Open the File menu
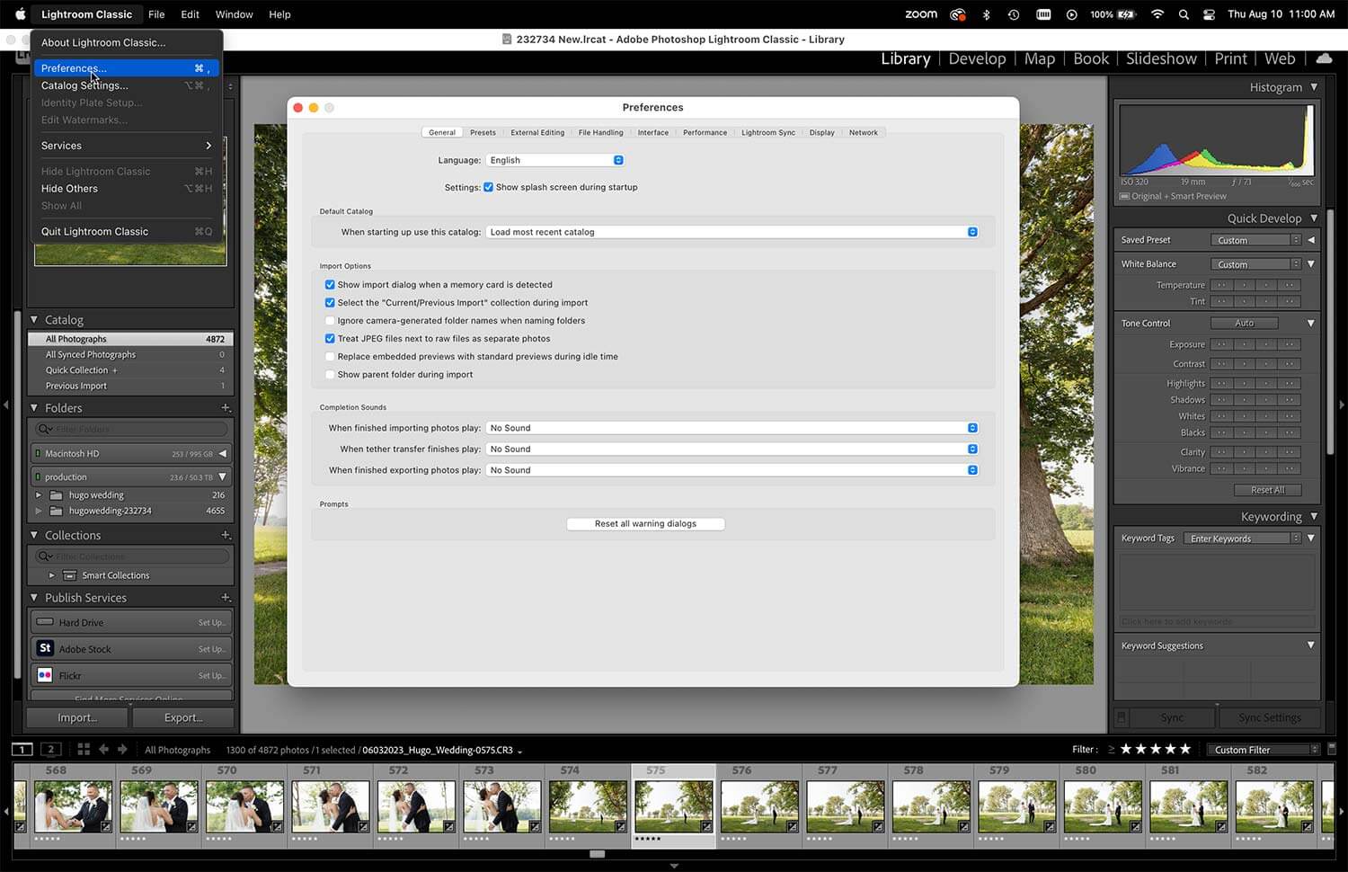Viewport: 1348px width, 872px height. point(156,14)
